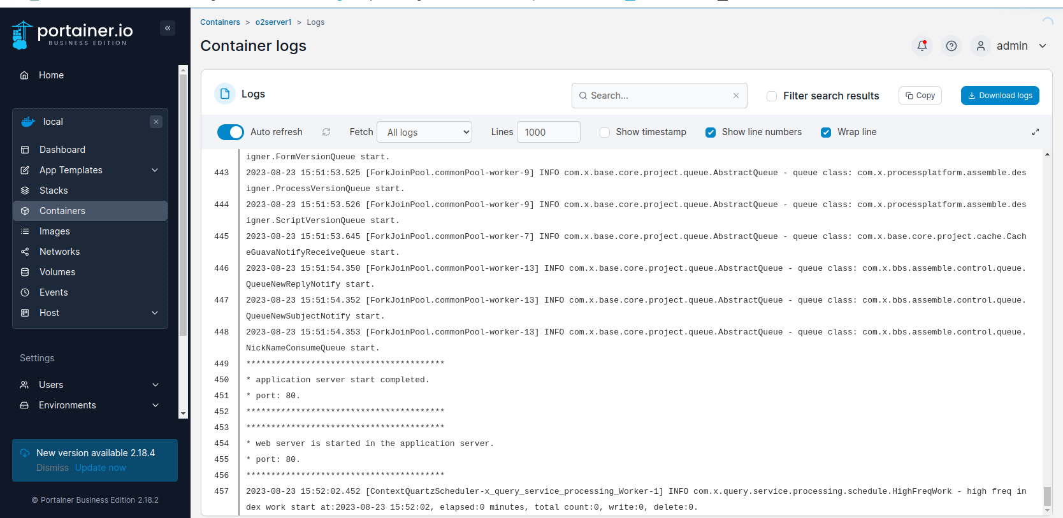1063x518 pixels.
Task: Click the Users icon in Settings
Action: (24, 385)
